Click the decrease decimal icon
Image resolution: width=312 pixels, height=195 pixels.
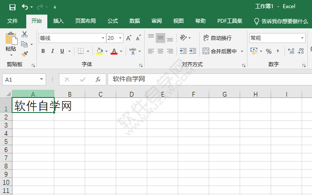pos(300,51)
